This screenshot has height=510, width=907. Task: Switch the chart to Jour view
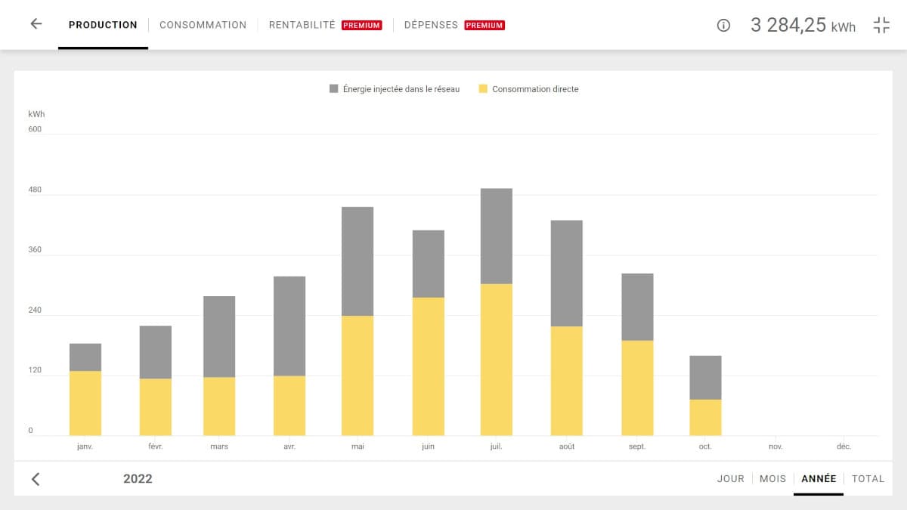[x=730, y=478]
